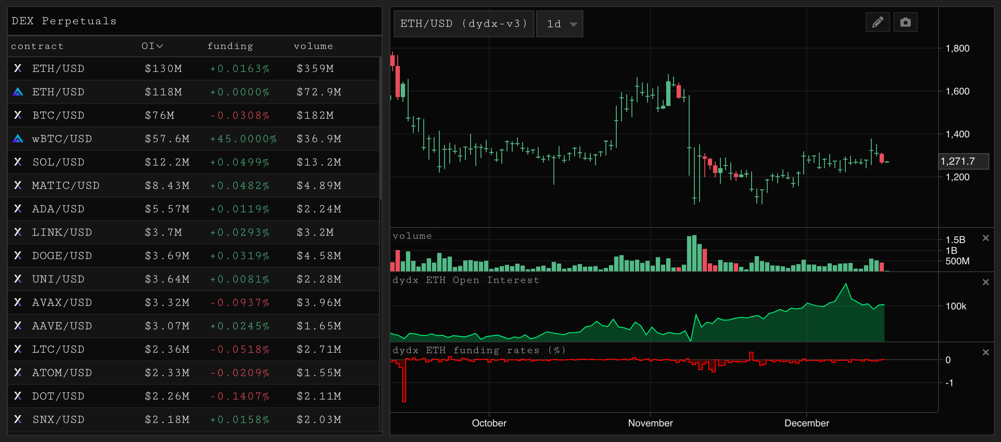Select the MATIC/USD contract name
The width and height of the screenshot is (1001, 442).
[x=66, y=185]
